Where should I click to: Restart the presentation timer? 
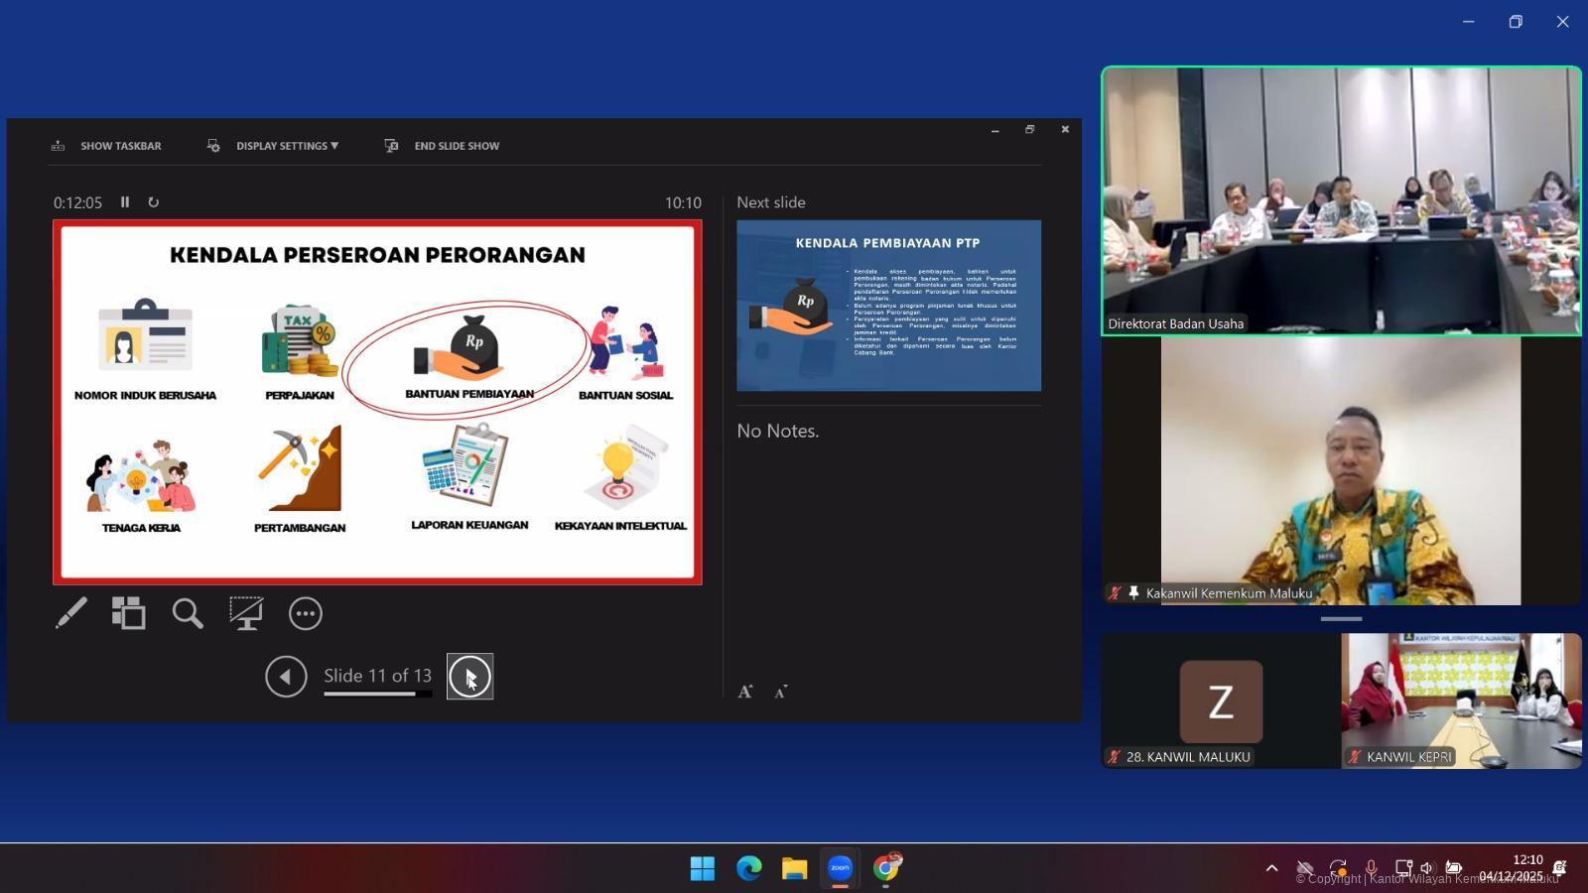[x=153, y=202]
